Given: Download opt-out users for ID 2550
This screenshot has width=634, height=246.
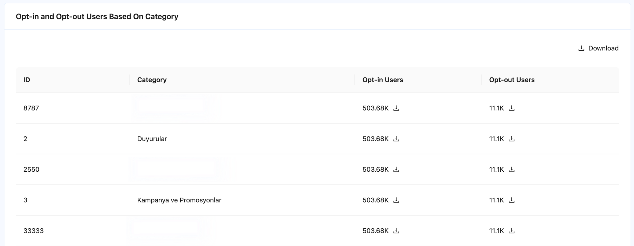Looking at the screenshot, I should [511, 169].
